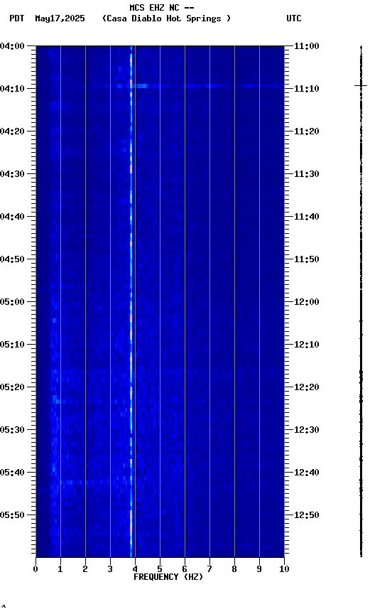Click the date 'May17,2025'

coord(60,18)
